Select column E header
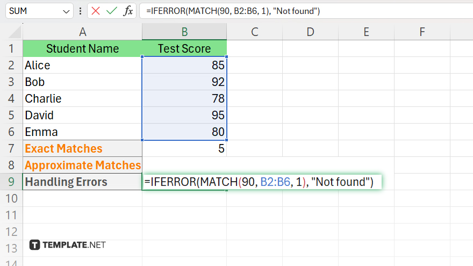The image size is (473, 266). coord(366,32)
